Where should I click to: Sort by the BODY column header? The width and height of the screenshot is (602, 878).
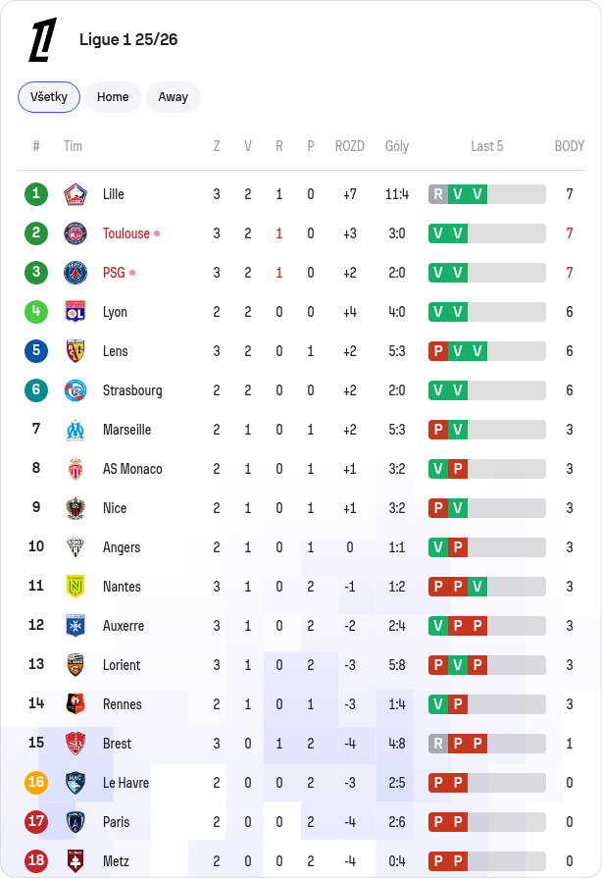coord(569,146)
